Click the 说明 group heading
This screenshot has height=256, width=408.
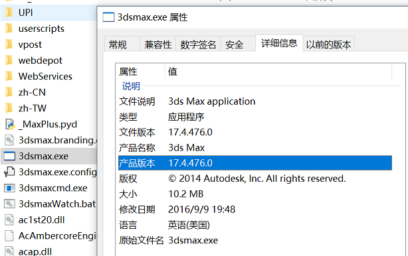pyautogui.click(x=131, y=86)
